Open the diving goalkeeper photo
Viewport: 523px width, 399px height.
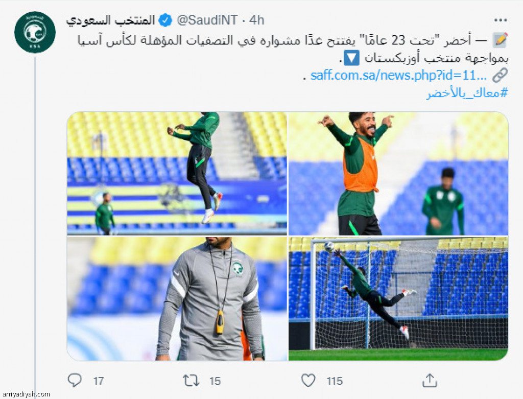pyautogui.click(x=398, y=299)
